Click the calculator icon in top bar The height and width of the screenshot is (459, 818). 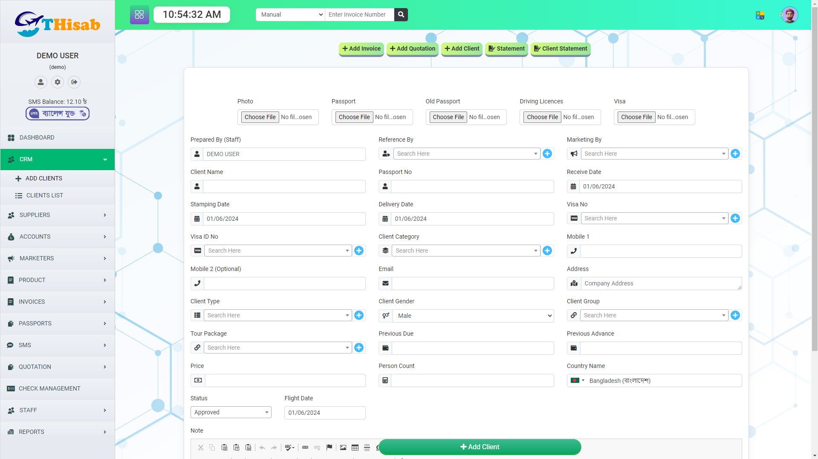[x=760, y=15]
